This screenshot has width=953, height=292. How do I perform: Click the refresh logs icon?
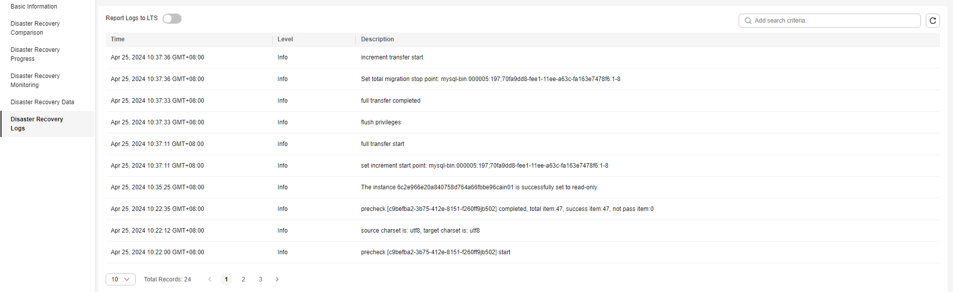[x=932, y=21]
